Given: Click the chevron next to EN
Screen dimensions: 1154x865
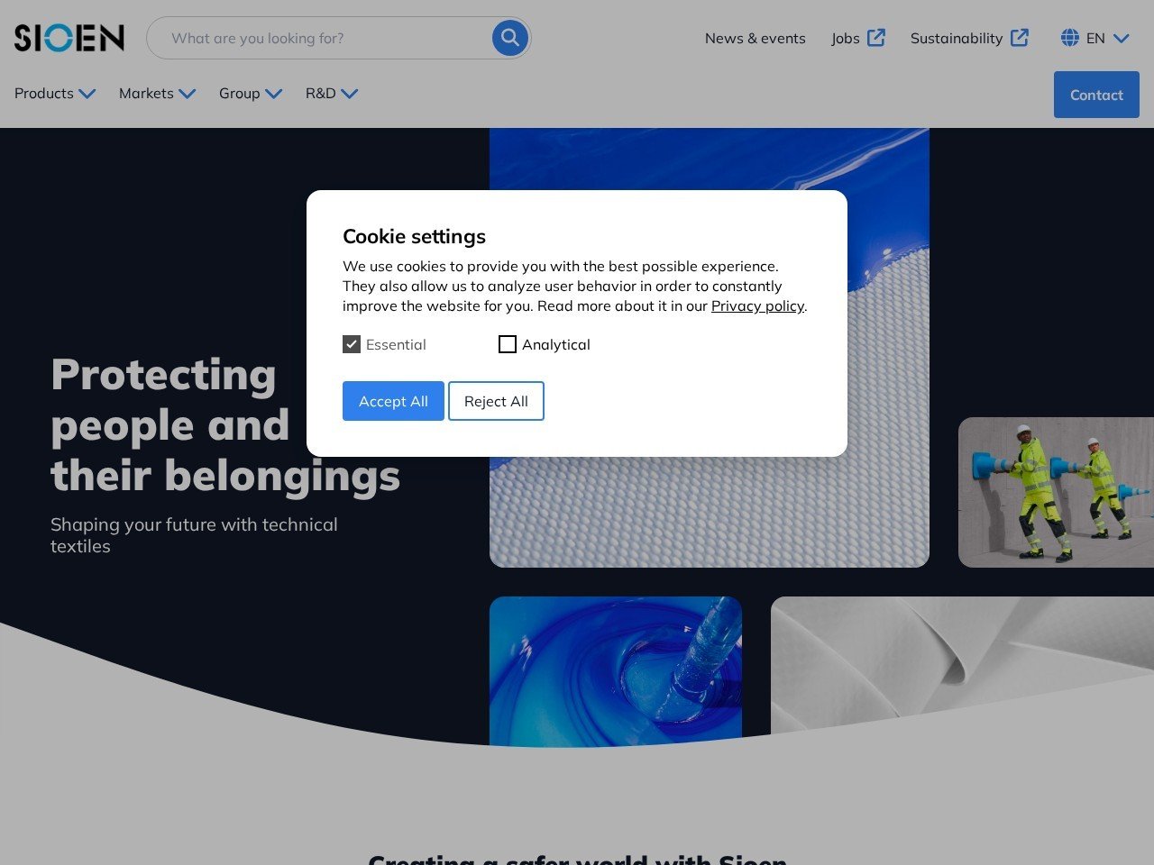Looking at the screenshot, I should click(1121, 38).
